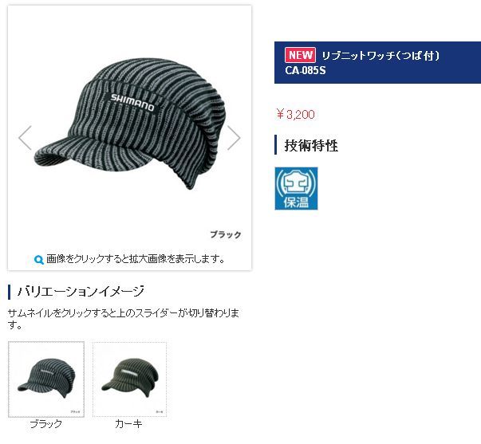Screen dimensions: 481x444
Task: Click the thumbnail instruction text about the slider
Action: [x=124, y=319]
